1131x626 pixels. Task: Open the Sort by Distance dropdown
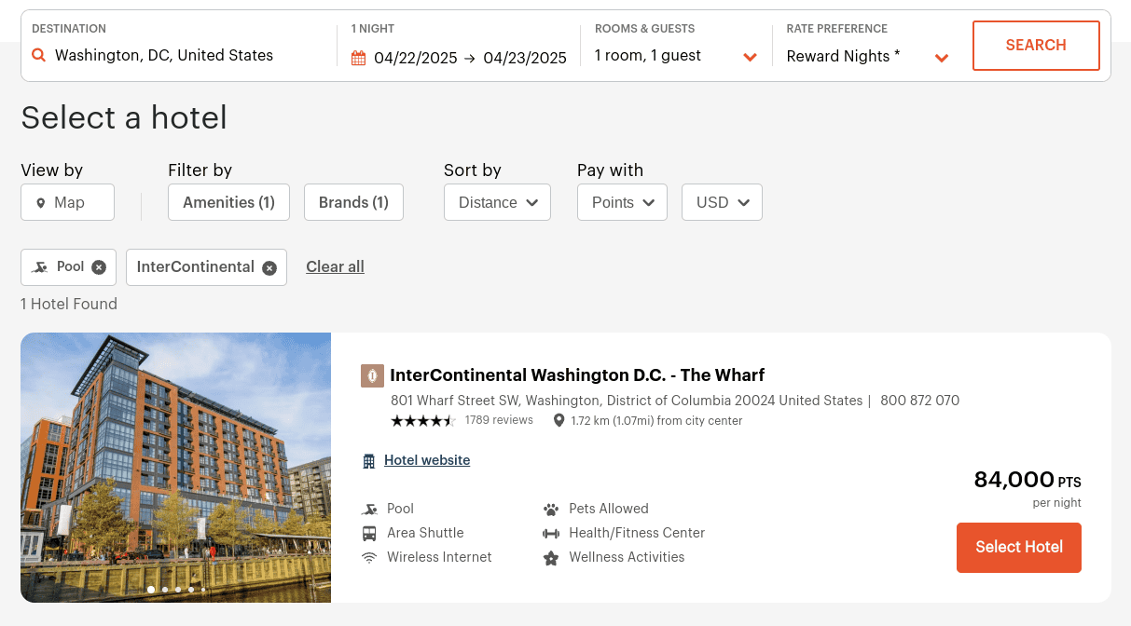497,202
